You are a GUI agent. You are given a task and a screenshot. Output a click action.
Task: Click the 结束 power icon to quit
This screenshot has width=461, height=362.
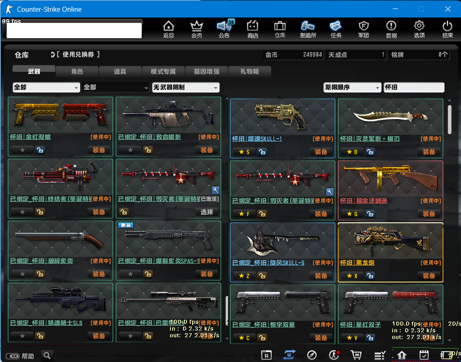[x=448, y=29]
